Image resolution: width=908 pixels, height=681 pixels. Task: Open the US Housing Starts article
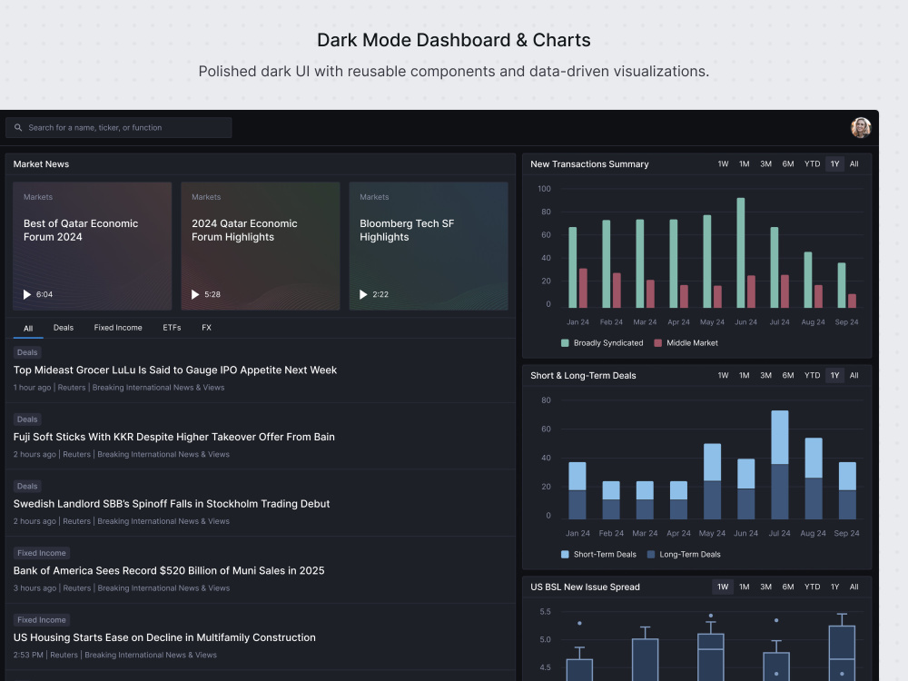(164, 637)
